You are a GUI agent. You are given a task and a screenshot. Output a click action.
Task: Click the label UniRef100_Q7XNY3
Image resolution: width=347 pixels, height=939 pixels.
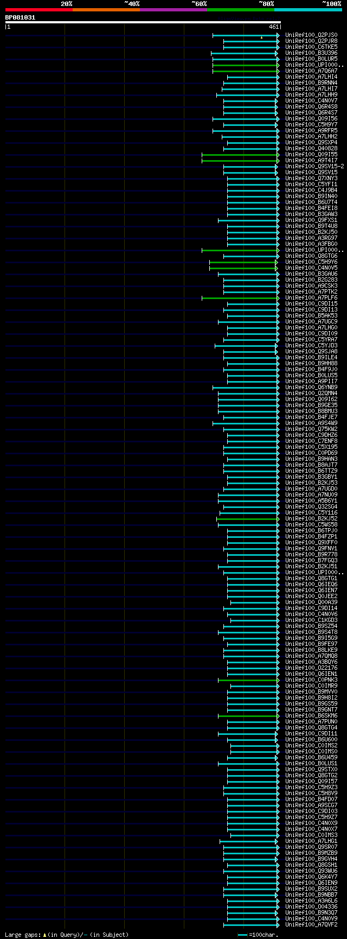coord(311,178)
